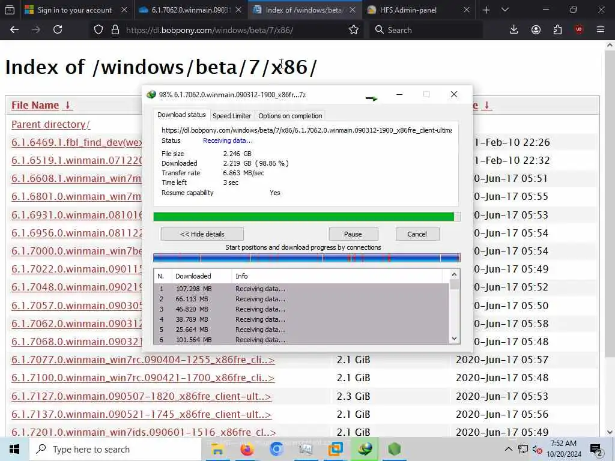Close the Sign in to your account tab
This screenshot has width=615, height=461.
click(x=124, y=10)
